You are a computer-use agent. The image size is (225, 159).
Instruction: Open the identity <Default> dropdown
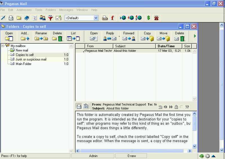(x=96, y=18)
